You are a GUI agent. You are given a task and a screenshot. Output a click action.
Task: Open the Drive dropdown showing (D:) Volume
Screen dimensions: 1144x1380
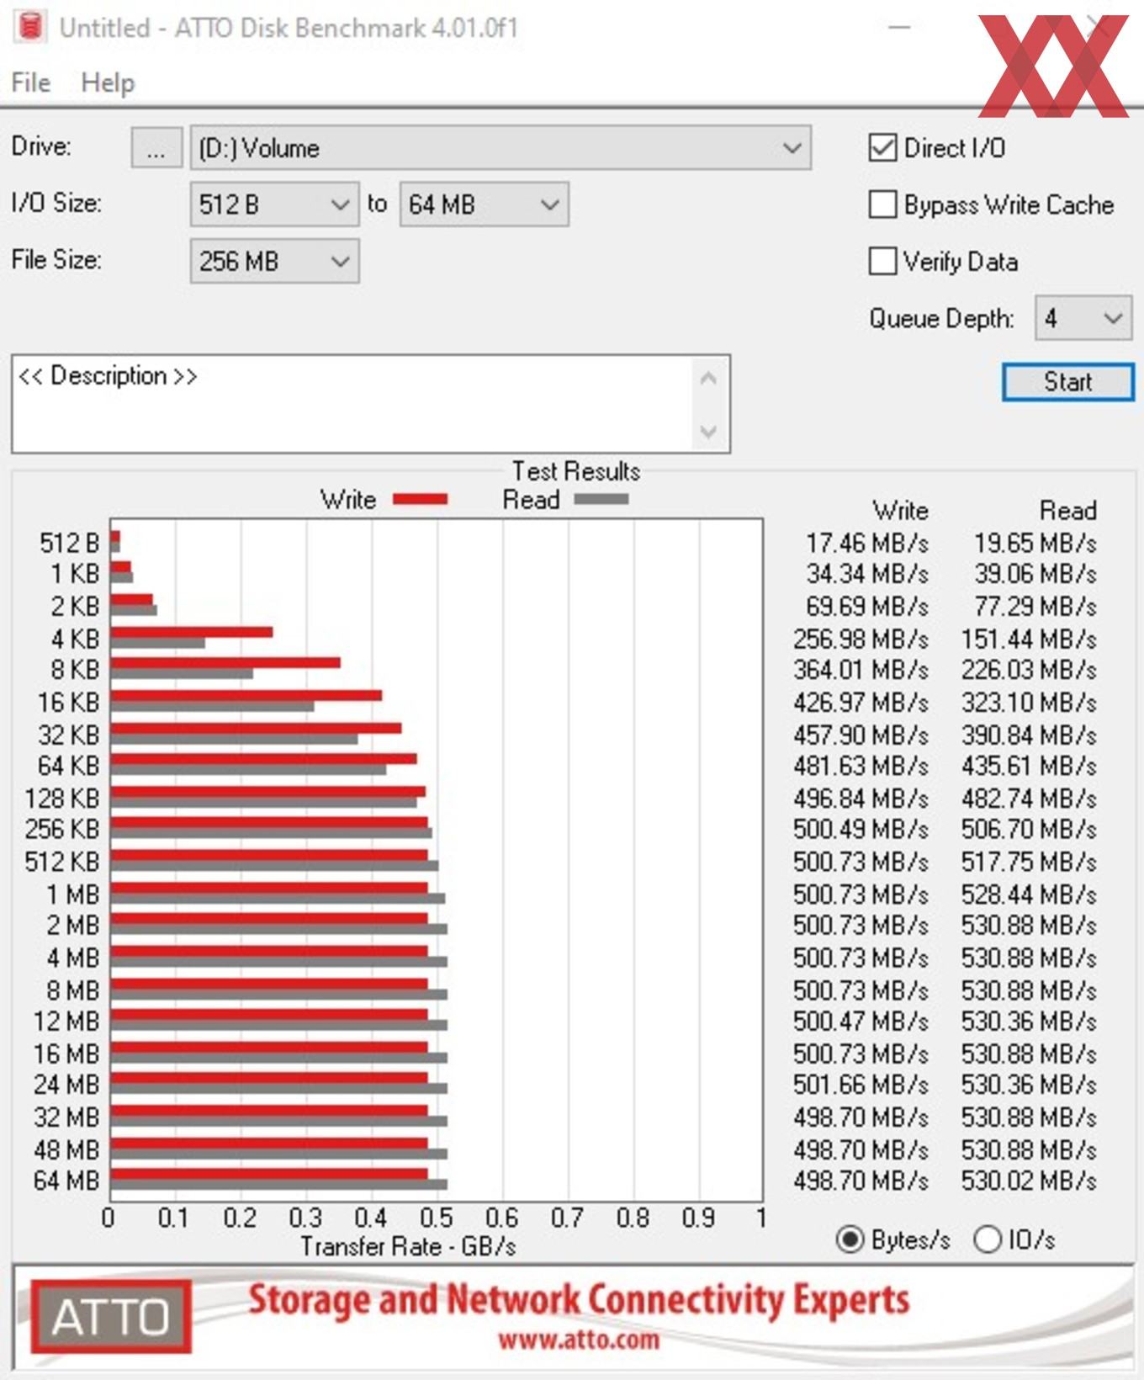click(x=500, y=148)
